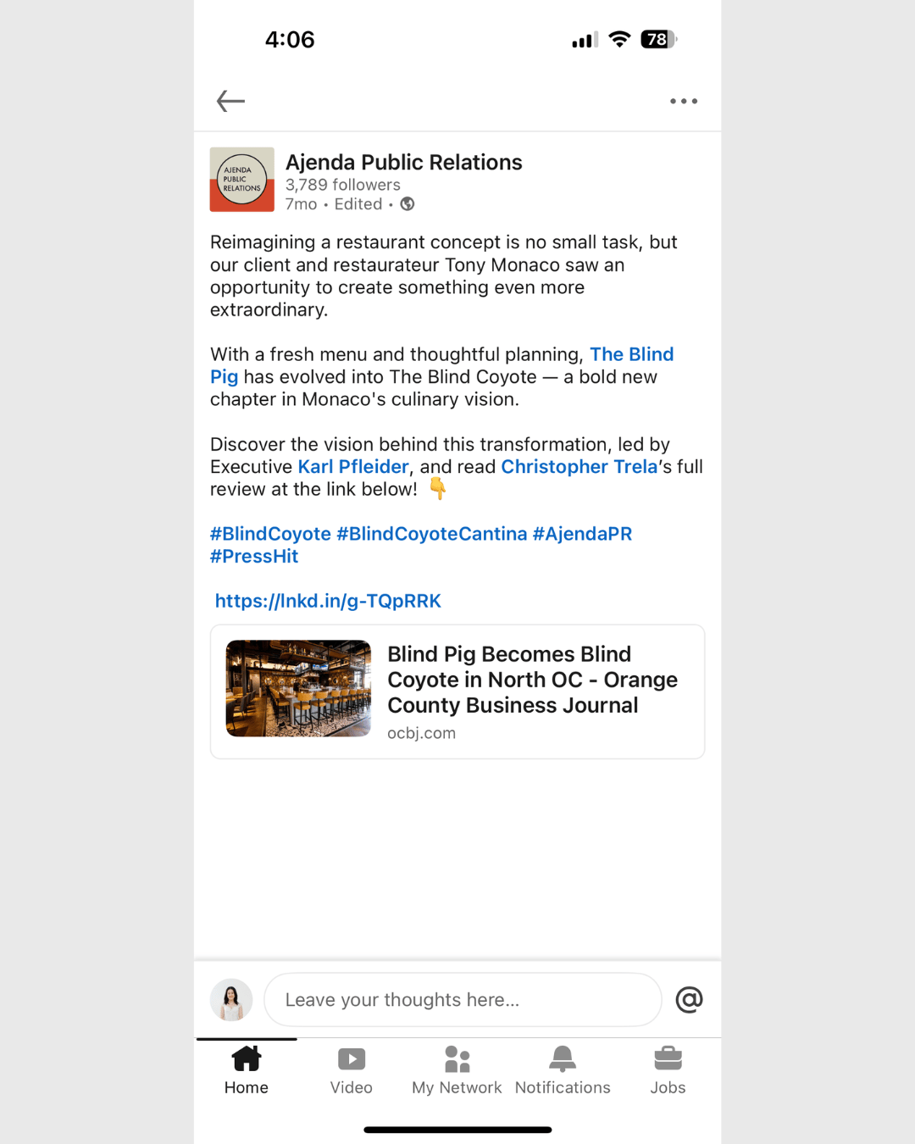
Task: Tap the back arrow icon
Action: [x=230, y=101]
